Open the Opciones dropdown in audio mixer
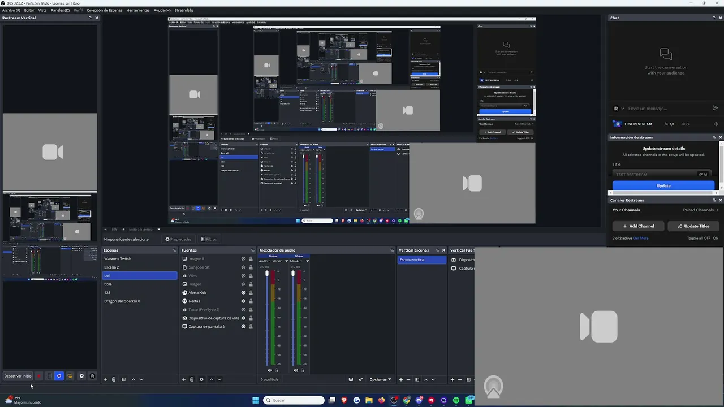This screenshot has height=407, width=724. click(380, 379)
